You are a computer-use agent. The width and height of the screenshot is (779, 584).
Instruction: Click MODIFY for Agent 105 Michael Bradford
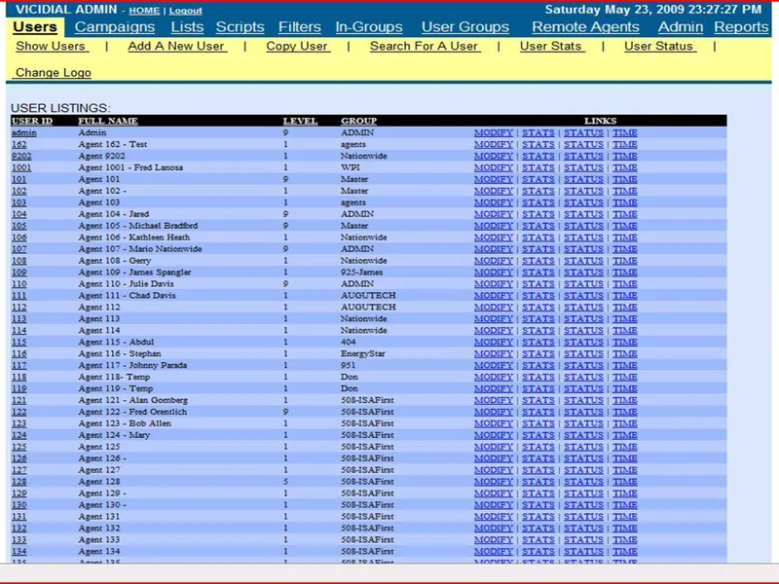click(494, 226)
